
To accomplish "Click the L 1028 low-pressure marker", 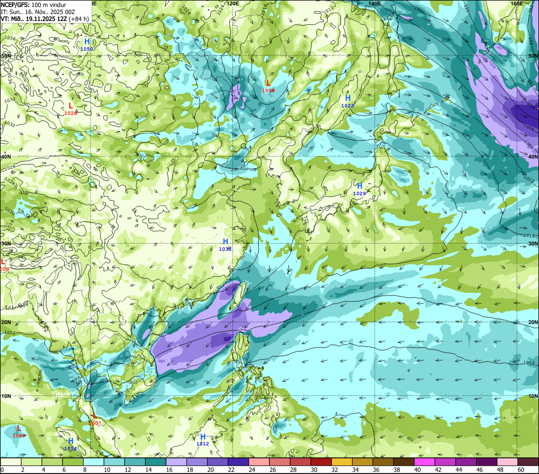I will click(71, 109).
